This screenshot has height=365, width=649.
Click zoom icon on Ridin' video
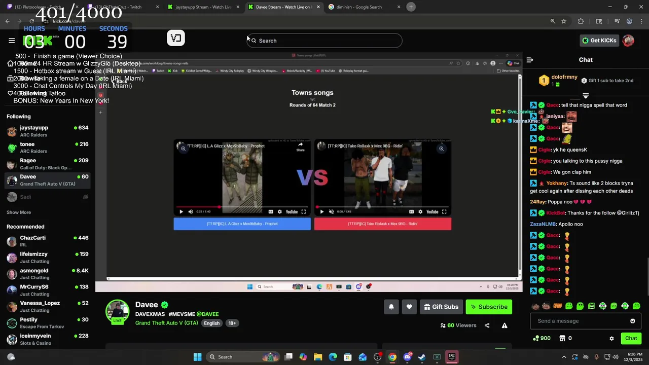tap(441, 149)
